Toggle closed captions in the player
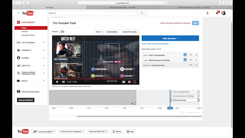This screenshot has width=245, height=138. (x=124, y=82)
